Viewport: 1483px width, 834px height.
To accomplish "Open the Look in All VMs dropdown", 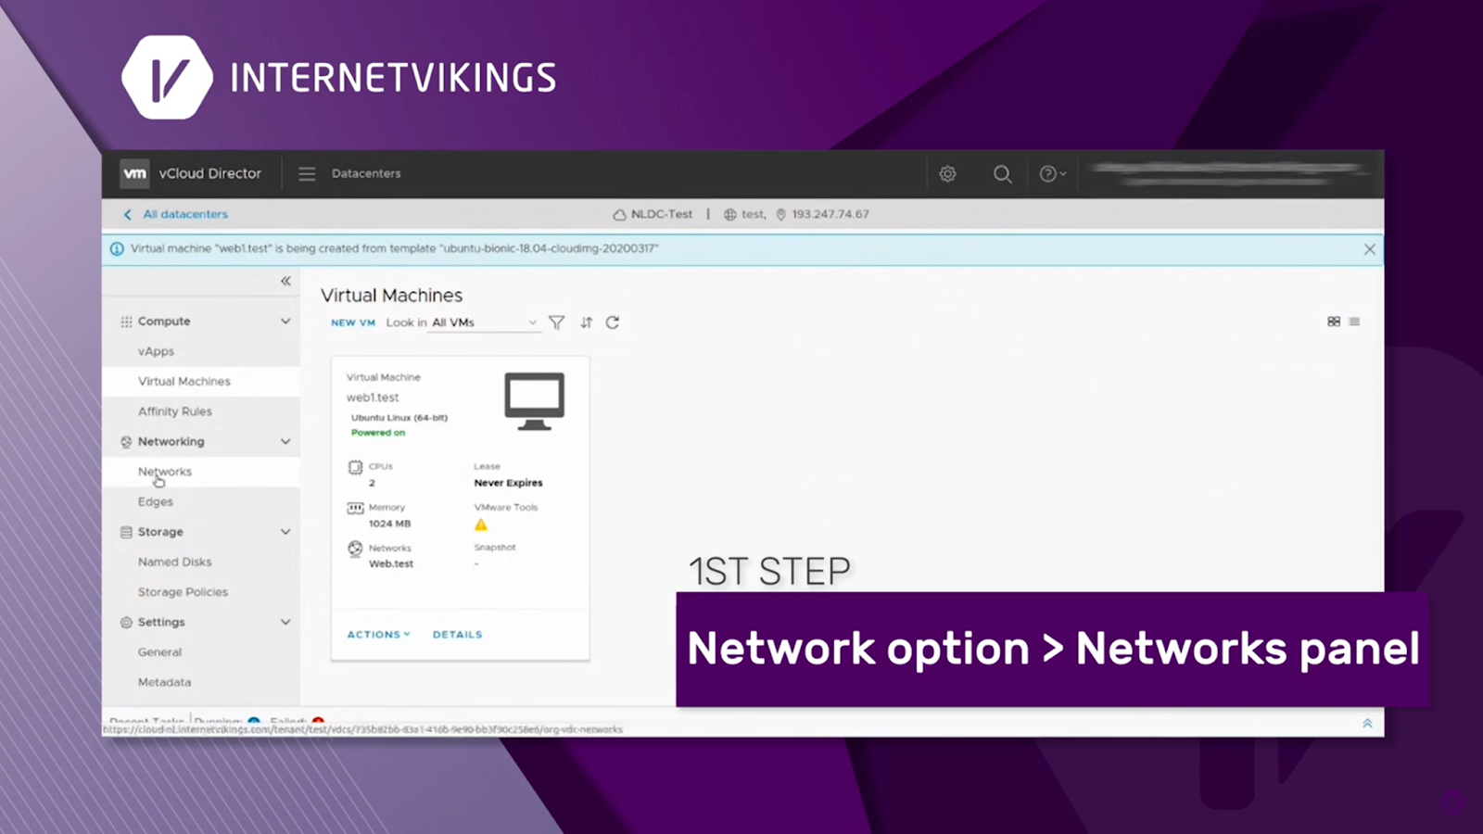I will click(483, 322).
